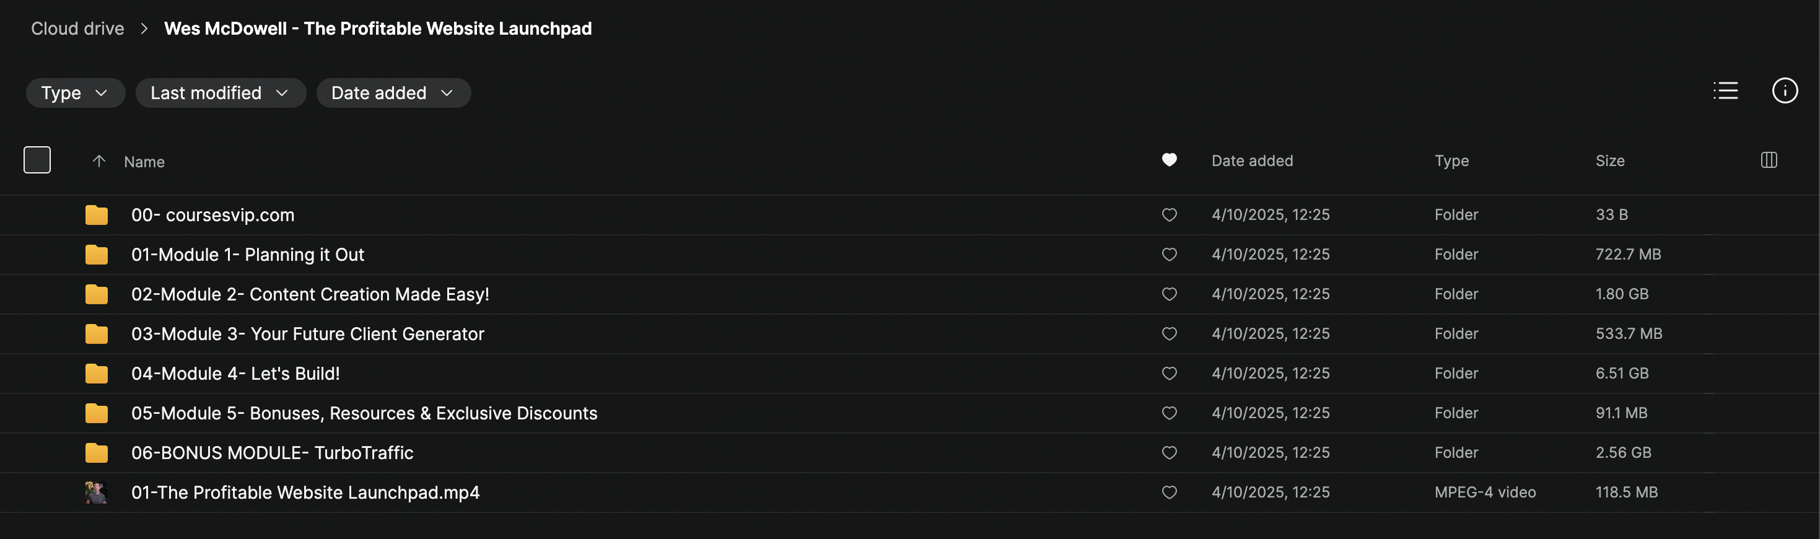This screenshot has height=539, width=1820.
Task: Click the 00- coursesvip.com folder icon
Action: pos(96,215)
